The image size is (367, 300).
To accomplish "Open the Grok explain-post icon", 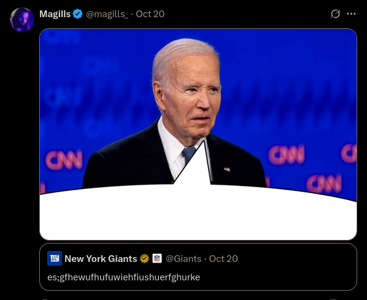I will pos(335,14).
